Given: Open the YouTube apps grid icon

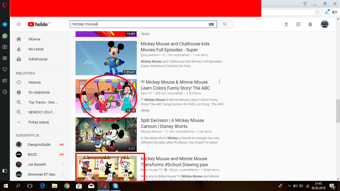Looking at the screenshot, I should 298,24.
